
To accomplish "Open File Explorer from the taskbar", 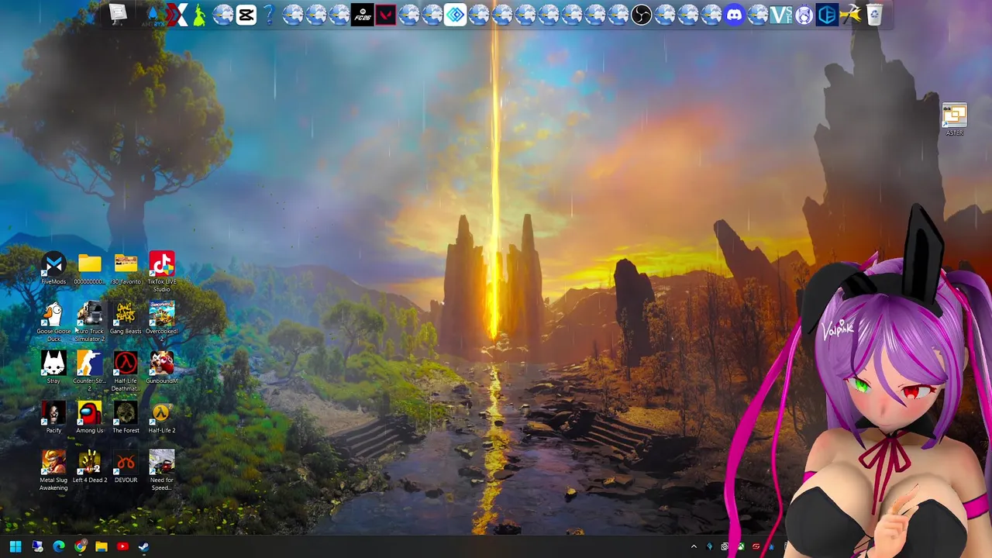I will (x=102, y=546).
